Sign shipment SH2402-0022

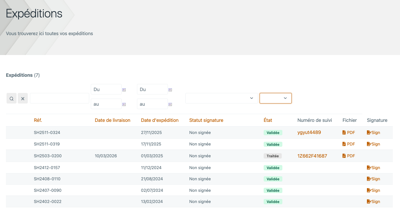(373, 201)
